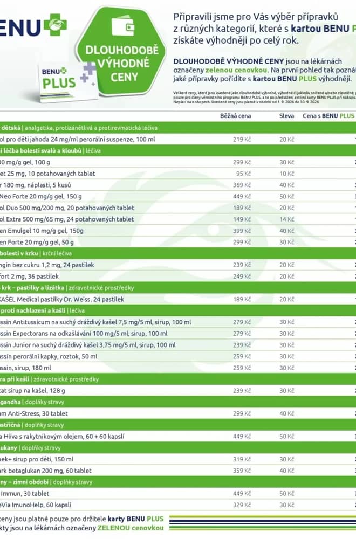Click the 319 Kč regular price
The image size is (356, 539).
pyautogui.click(x=242, y=459)
